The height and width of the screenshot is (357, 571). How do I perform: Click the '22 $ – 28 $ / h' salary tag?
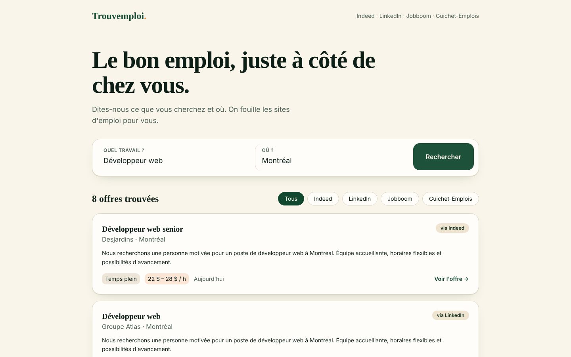[167, 279]
